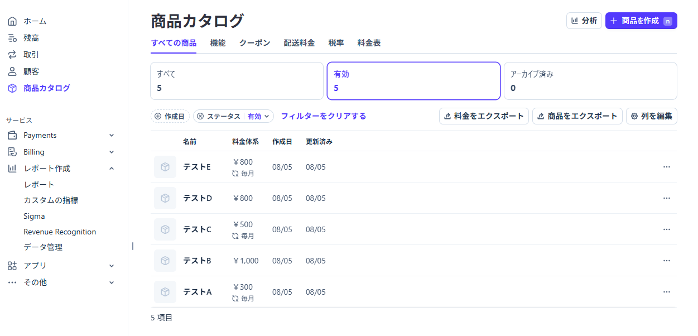This screenshot has height=336, width=698.
Task: Open the more options menu for テストA
Action: [x=667, y=292]
